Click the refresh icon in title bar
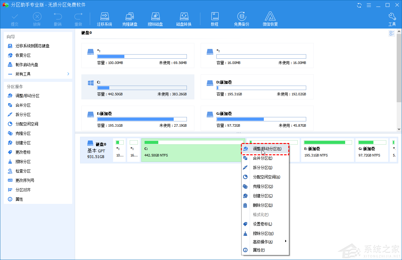Image resolution: width=402 pixels, height=260 pixels. click(x=359, y=5)
